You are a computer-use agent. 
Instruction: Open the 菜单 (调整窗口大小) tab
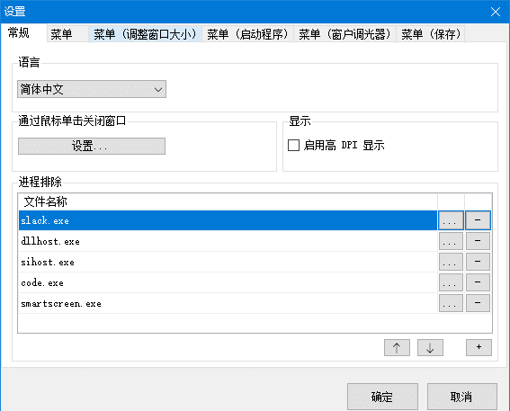[x=145, y=34]
